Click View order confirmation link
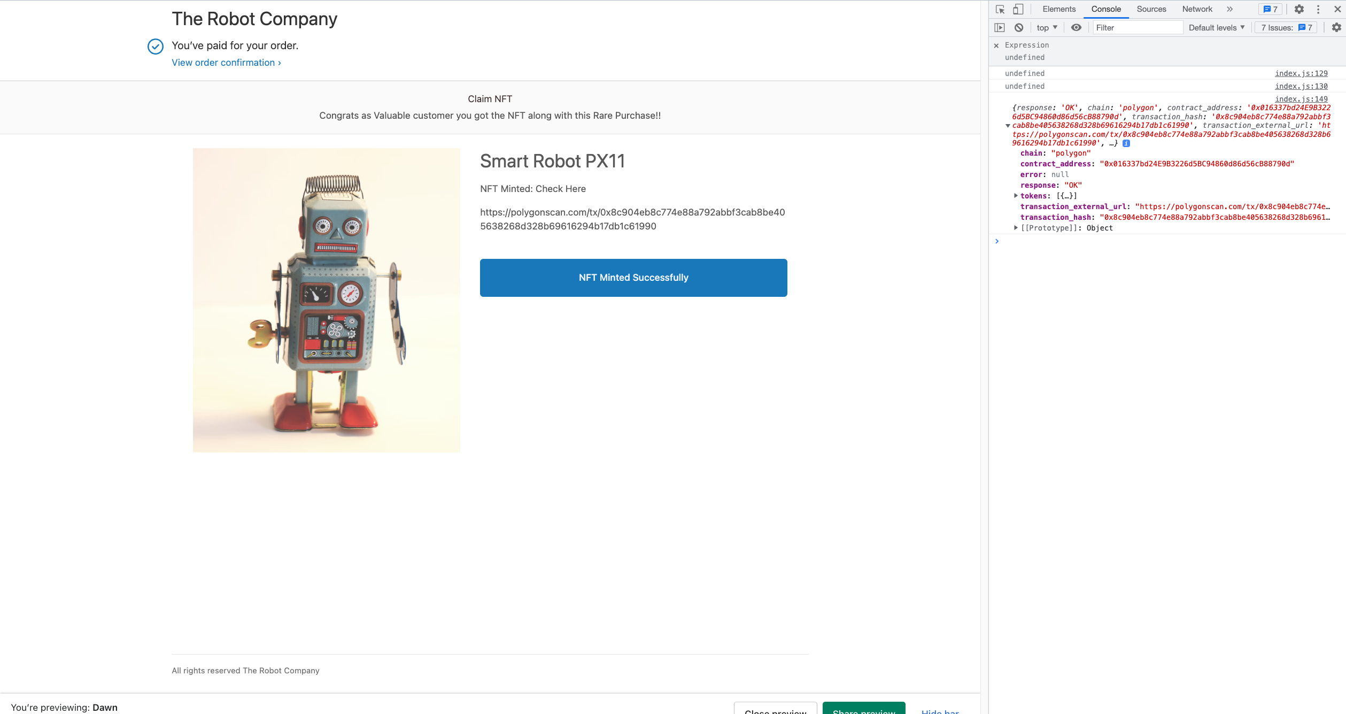The image size is (1346, 714). tap(226, 63)
